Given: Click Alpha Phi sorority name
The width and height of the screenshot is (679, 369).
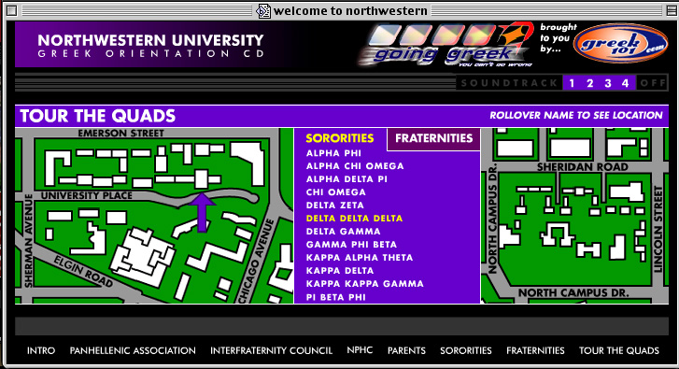Looking at the screenshot, I should click(333, 153).
